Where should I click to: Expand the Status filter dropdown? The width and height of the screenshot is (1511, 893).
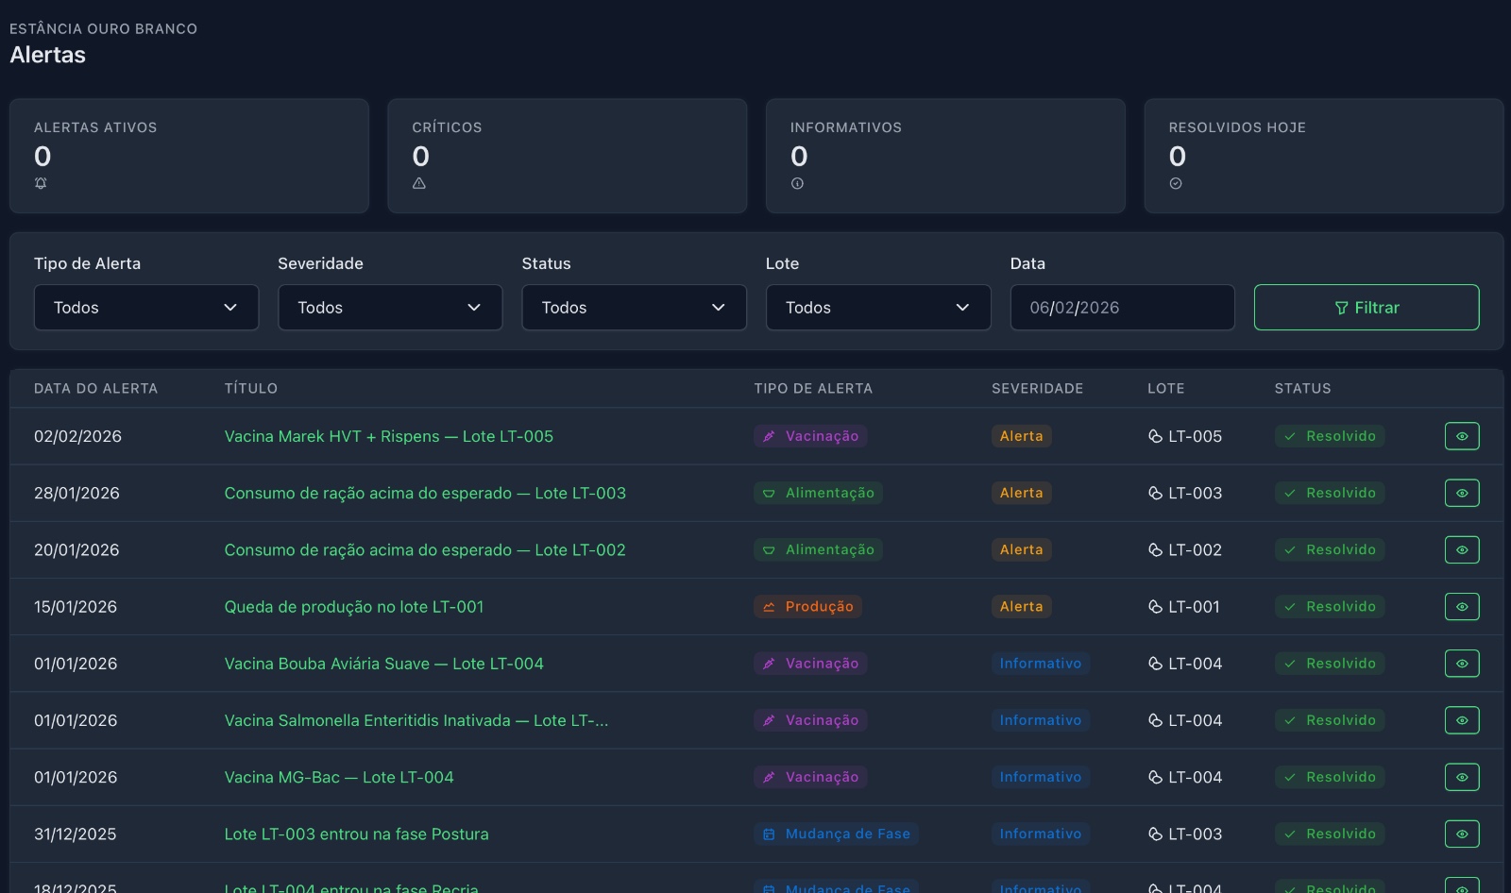click(x=634, y=308)
